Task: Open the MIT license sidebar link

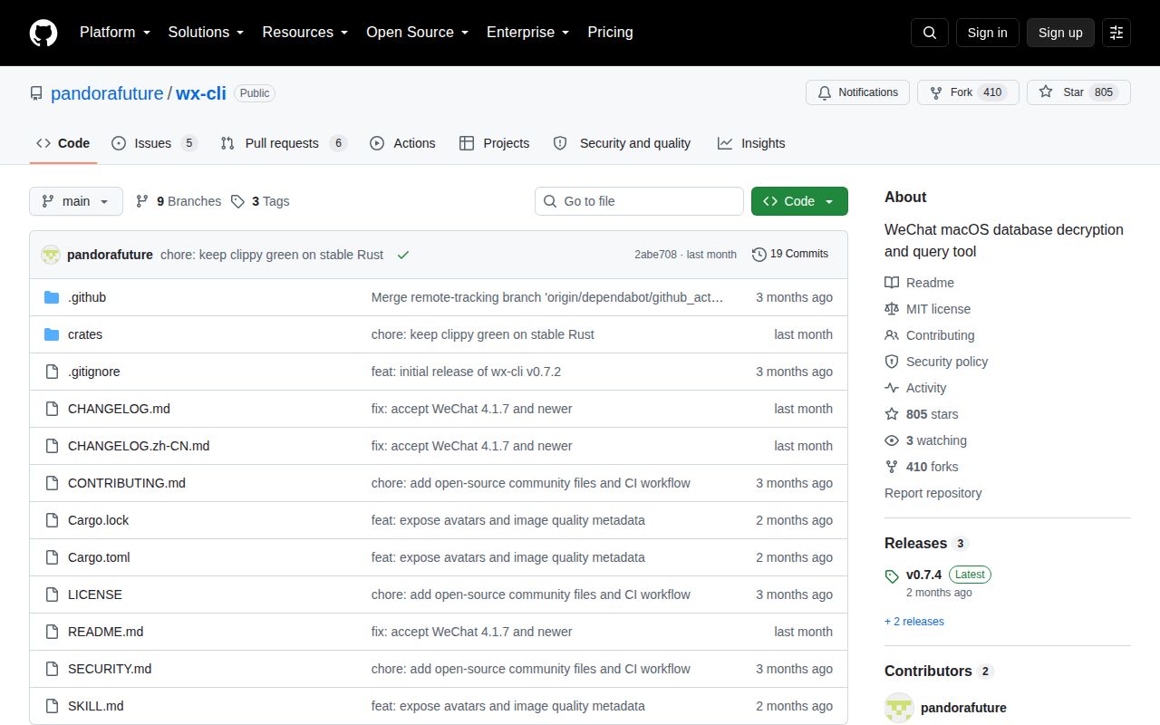Action: coord(928,309)
